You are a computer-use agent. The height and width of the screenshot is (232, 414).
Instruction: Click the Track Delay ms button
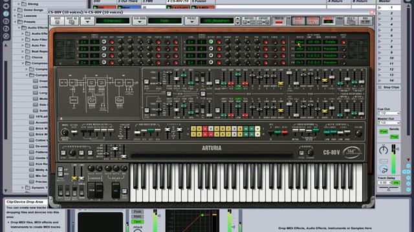tap(396, 182)
